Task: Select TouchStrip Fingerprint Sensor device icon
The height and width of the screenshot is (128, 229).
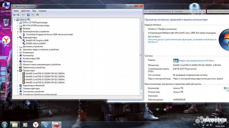Action: (x=24, y=35)
